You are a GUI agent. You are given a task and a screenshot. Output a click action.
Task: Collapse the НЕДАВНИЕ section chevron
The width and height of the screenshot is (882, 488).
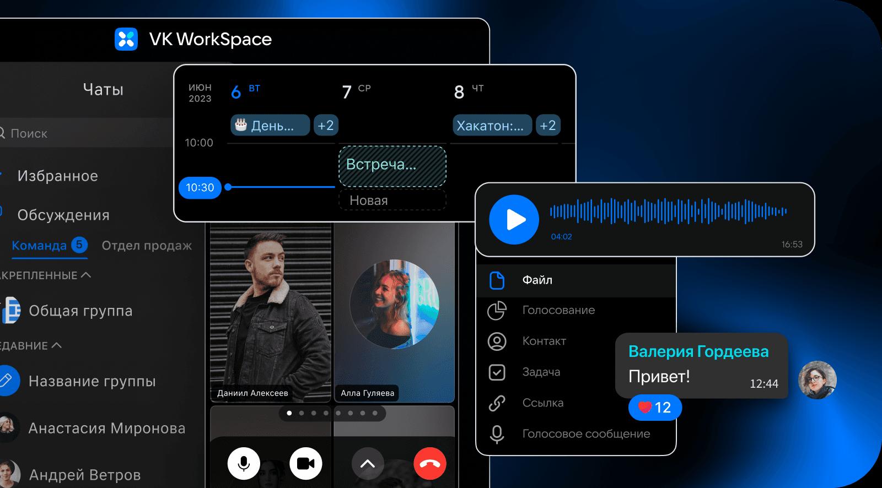tap(56, 345)
